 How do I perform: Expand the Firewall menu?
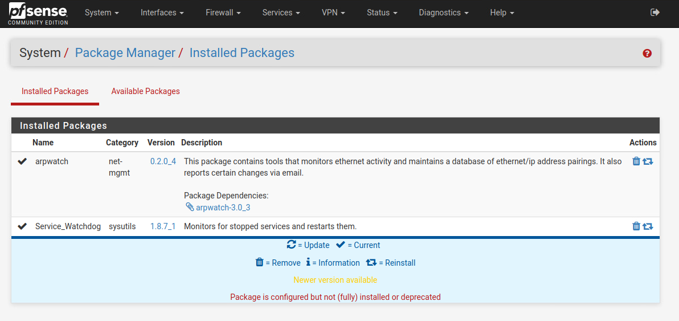223,13
